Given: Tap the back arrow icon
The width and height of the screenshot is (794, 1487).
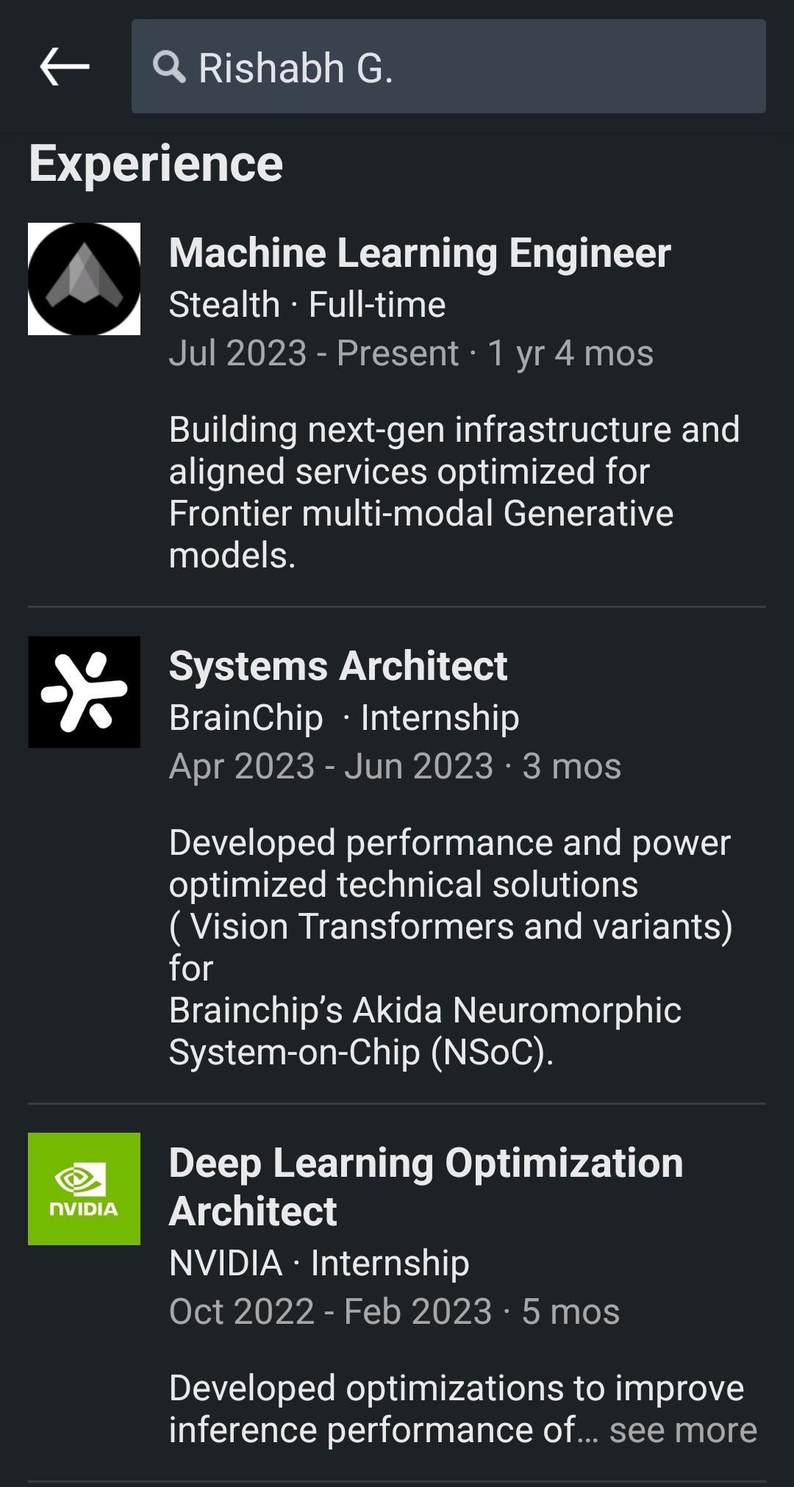Looking at the screenshot, I should click(x=65, y=66).
